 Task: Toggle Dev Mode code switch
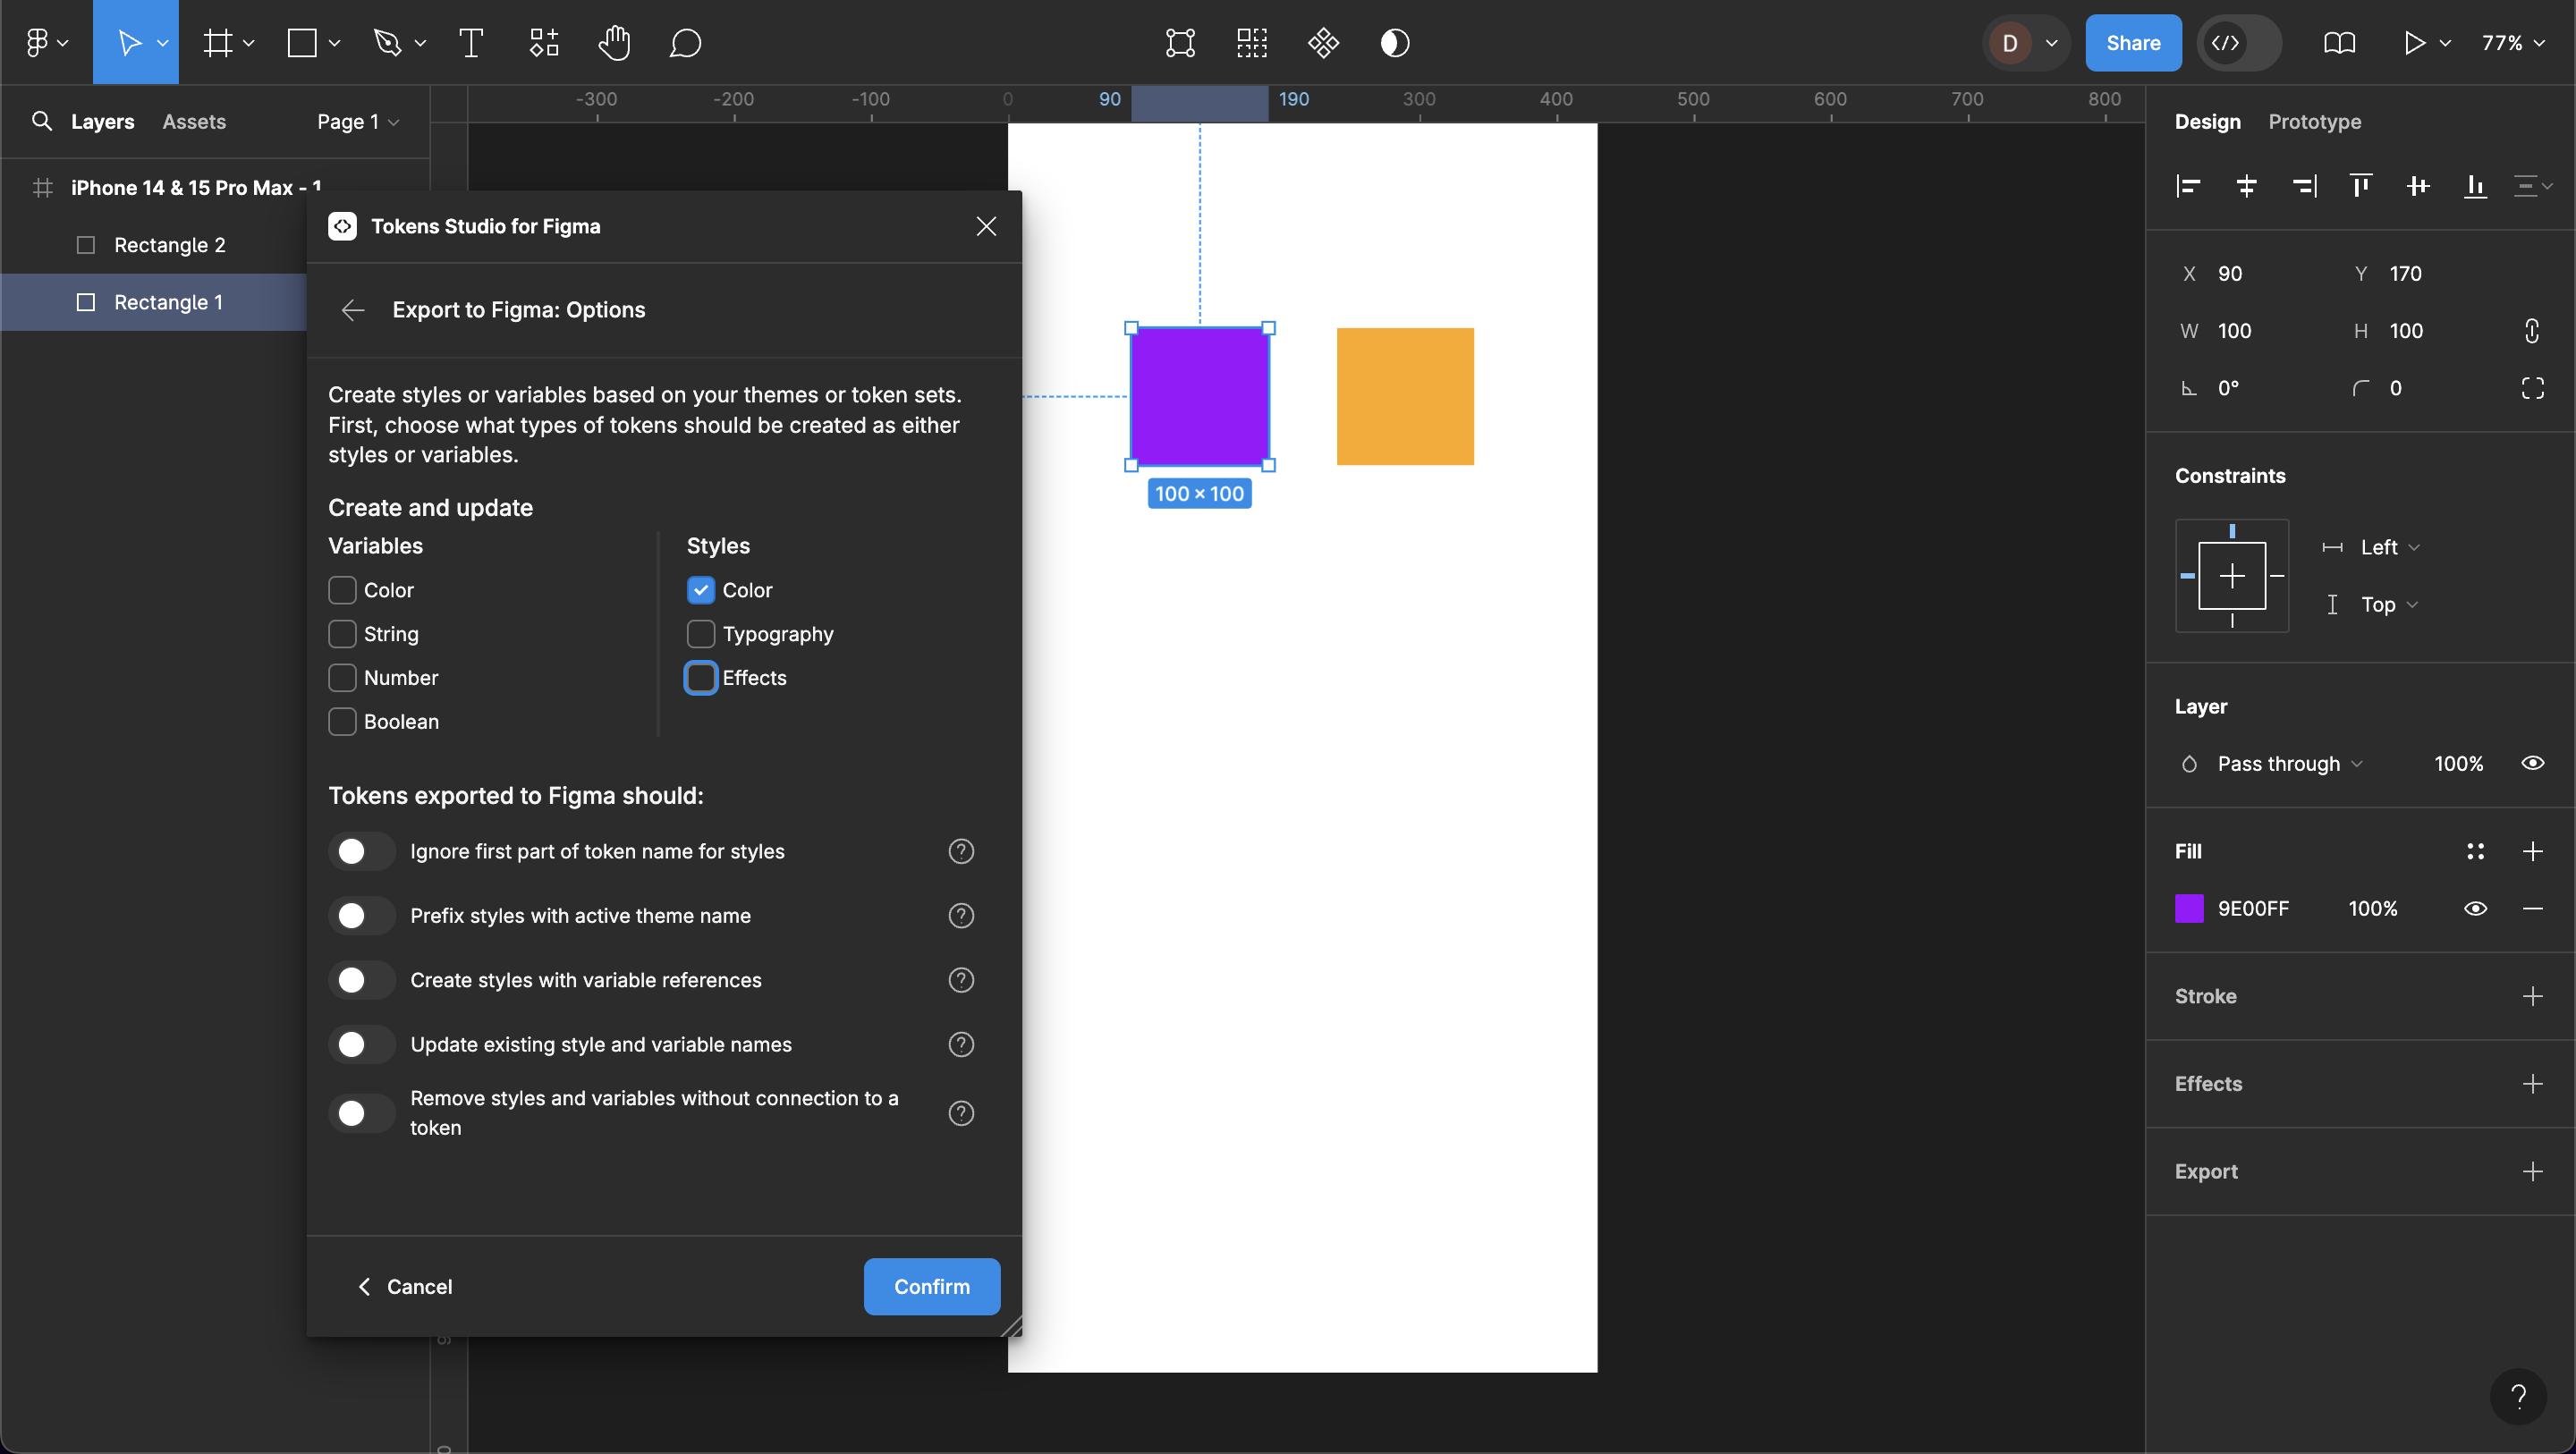pyautogui.click(x=2238, y=43)
